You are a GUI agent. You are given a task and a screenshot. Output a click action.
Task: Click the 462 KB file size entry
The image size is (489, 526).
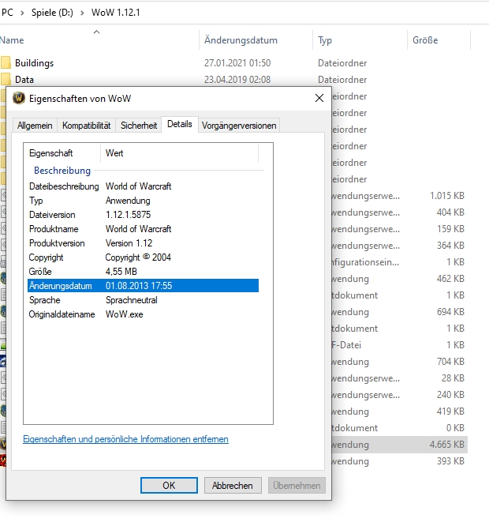point(450,279)
